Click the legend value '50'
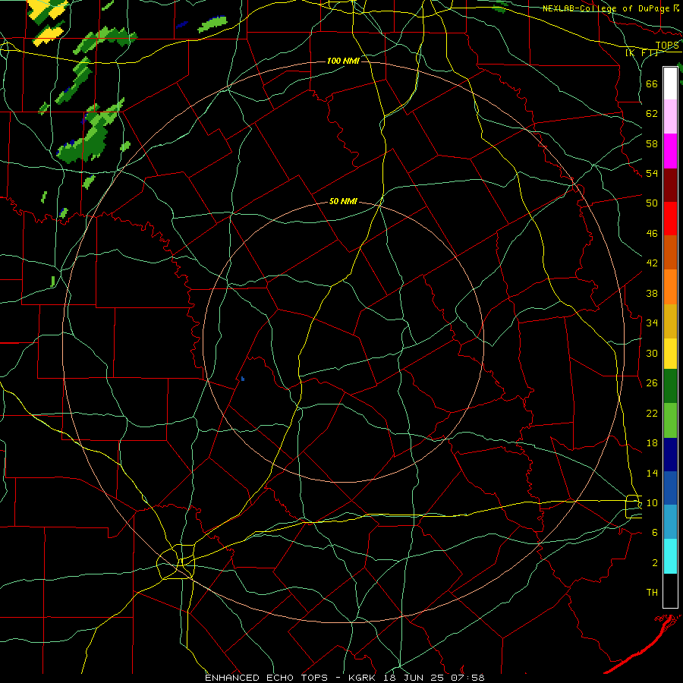The image size is (683, 683). point(652,203)
